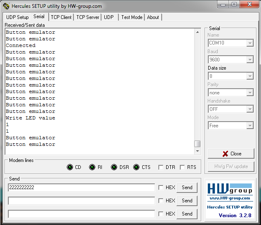Open the serial port Name dropdown COM10
The width and height of the screenshot is (261, 225).
pyautogui.click(x=250, y=43)
